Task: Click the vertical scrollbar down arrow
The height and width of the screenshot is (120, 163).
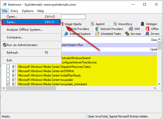Action: click(159, 84)
